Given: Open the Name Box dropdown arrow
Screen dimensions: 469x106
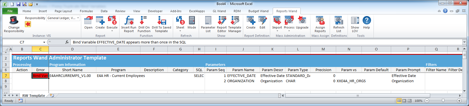Looking at the screenshot, I should (44, 42).
